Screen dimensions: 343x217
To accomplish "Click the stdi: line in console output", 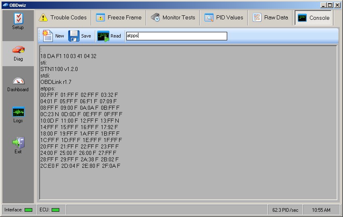I will [45, 76].
